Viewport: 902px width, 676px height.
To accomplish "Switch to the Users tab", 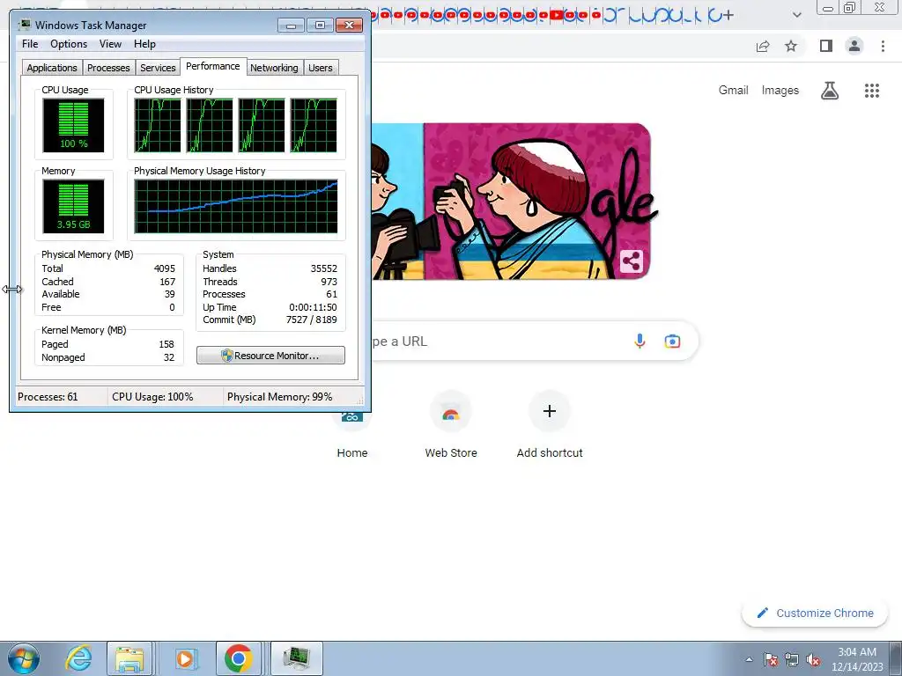I will click(x=320, y=67).
